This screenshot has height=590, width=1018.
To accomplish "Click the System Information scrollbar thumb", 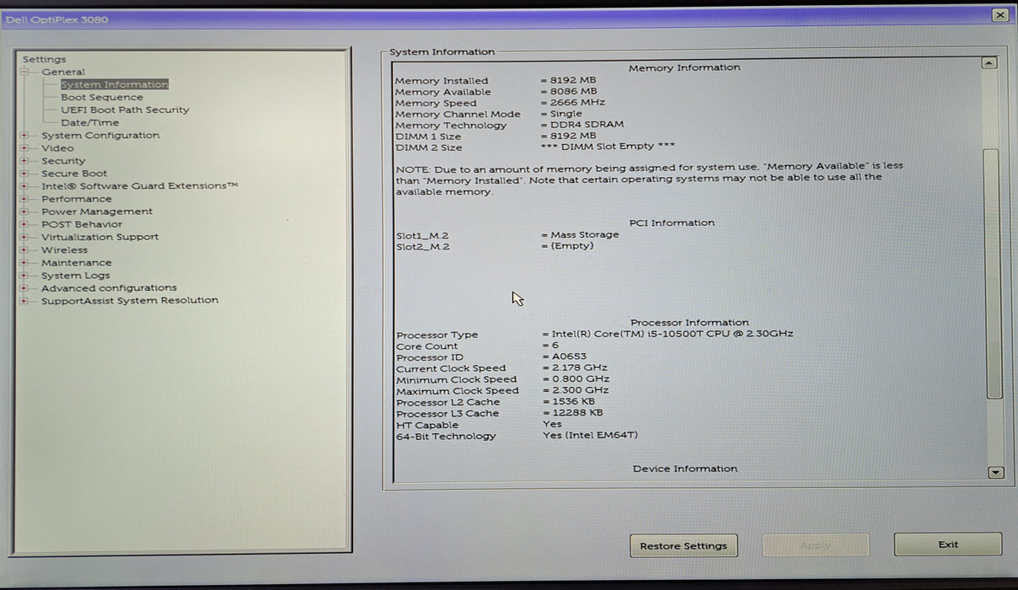I will [993, 274].
